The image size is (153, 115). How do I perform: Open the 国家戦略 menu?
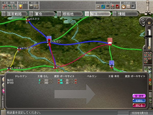click(x=15, y=14)
